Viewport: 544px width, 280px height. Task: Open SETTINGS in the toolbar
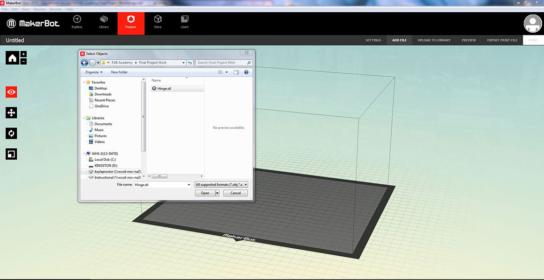click(373, 40)
